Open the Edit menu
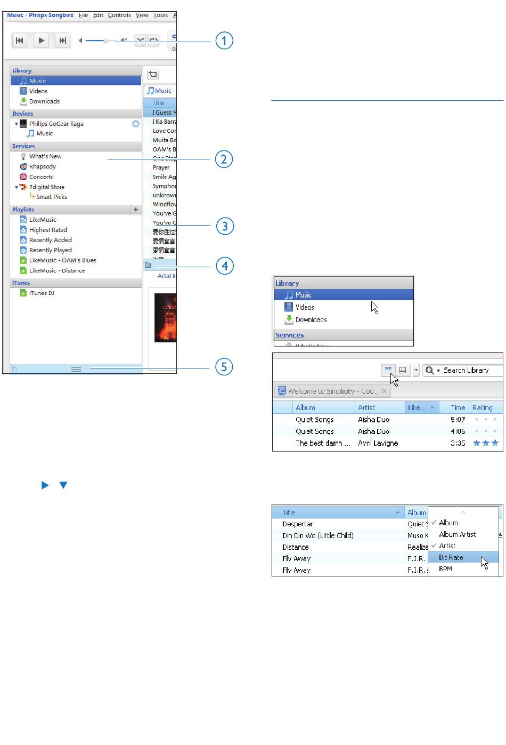 98,15
